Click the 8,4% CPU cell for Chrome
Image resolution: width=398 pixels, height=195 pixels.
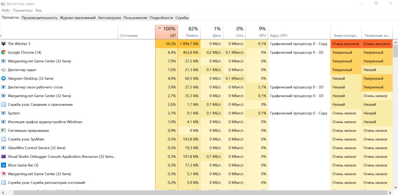pyautogui.click(x=166, y=52)
